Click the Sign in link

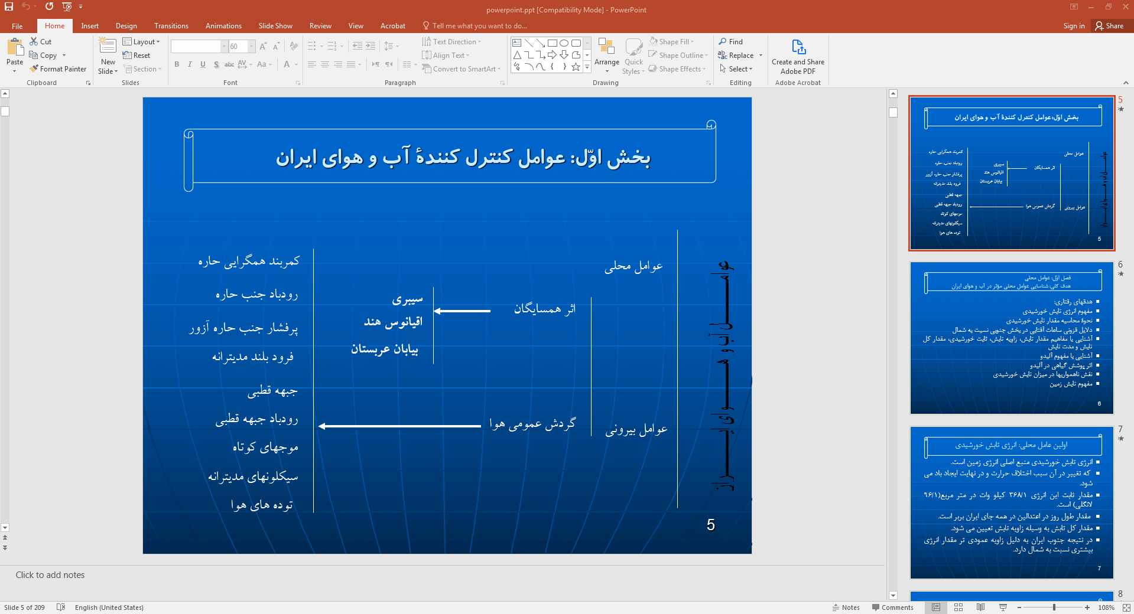click(x=1074, y=26)
